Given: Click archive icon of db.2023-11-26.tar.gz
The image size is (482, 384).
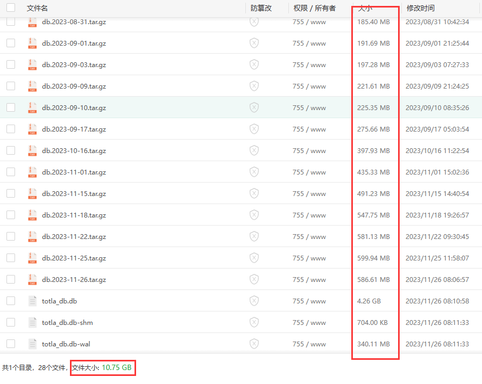Looking at the screenshot, I should pos(32,279).
